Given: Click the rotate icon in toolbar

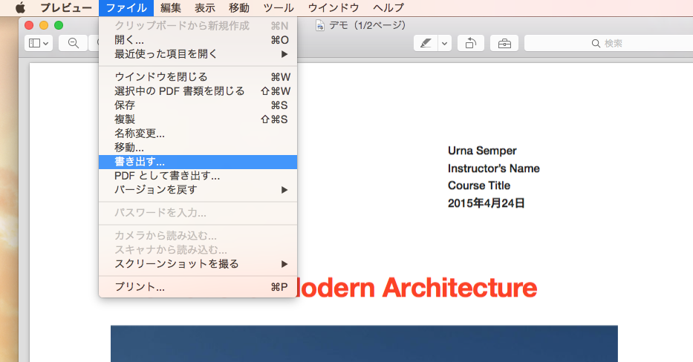Looking at the screenshot, I should 471,43.
